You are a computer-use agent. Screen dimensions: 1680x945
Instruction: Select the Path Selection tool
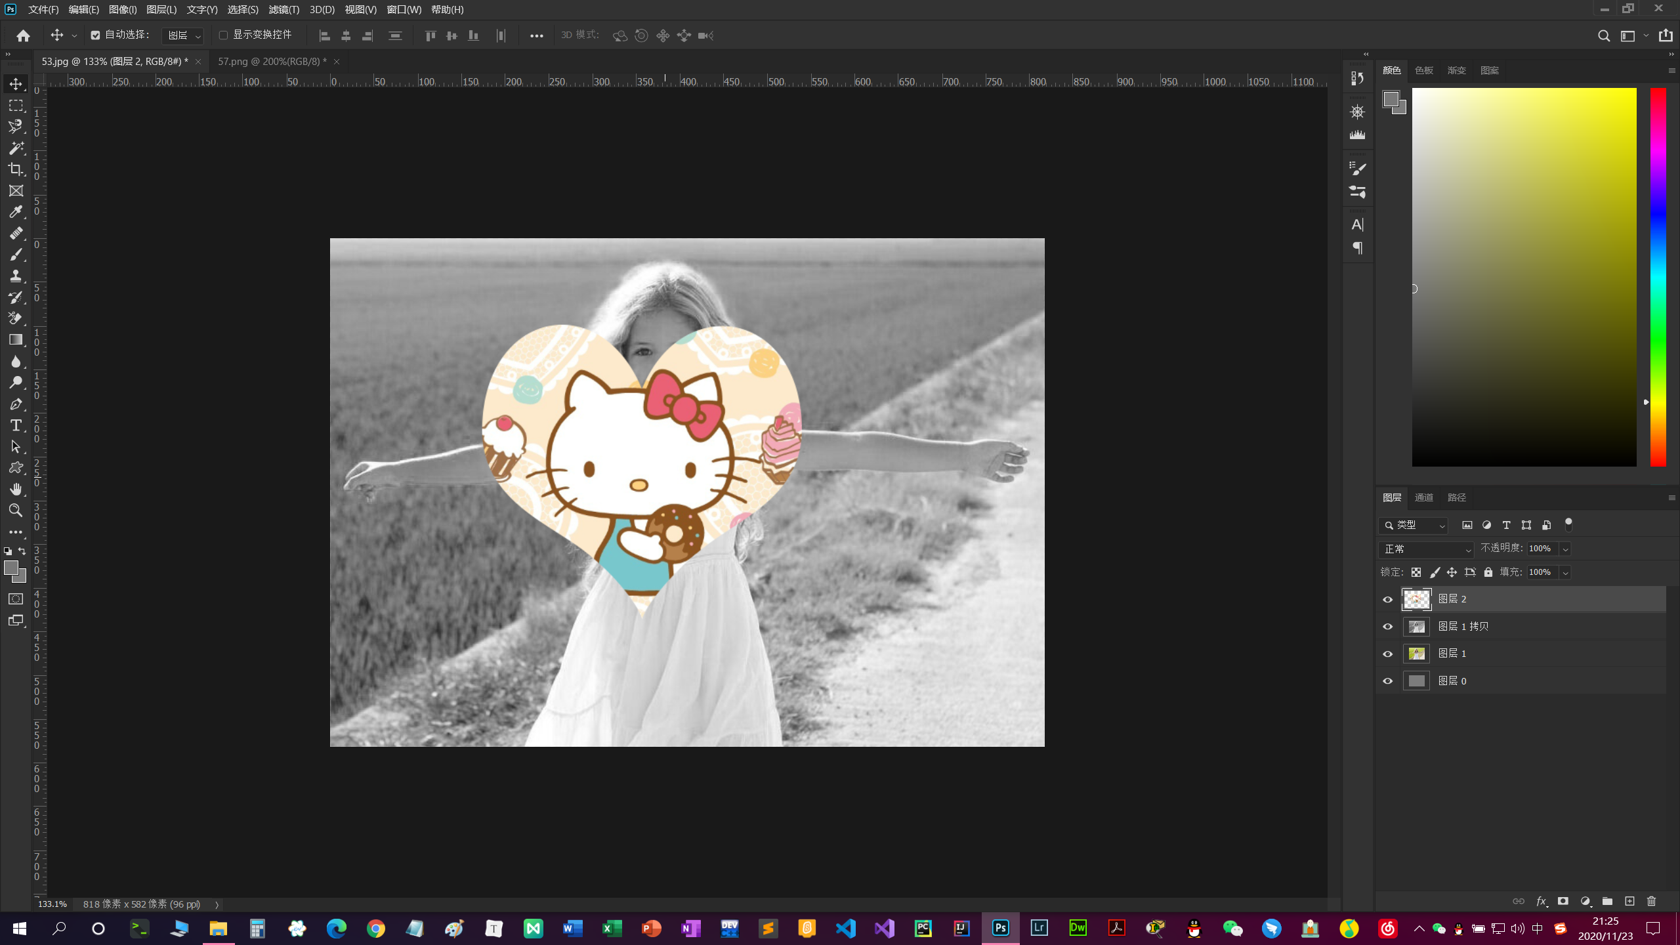[16, 447]
